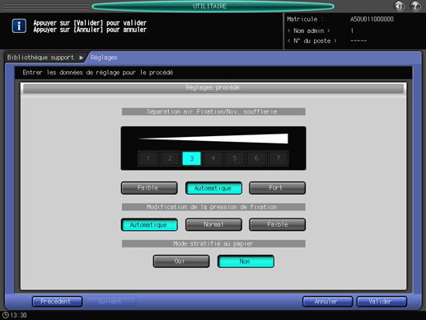Set fixing pressure to Automatique
Viewport: 426px width, 320px height.
(x=149, y=224)
